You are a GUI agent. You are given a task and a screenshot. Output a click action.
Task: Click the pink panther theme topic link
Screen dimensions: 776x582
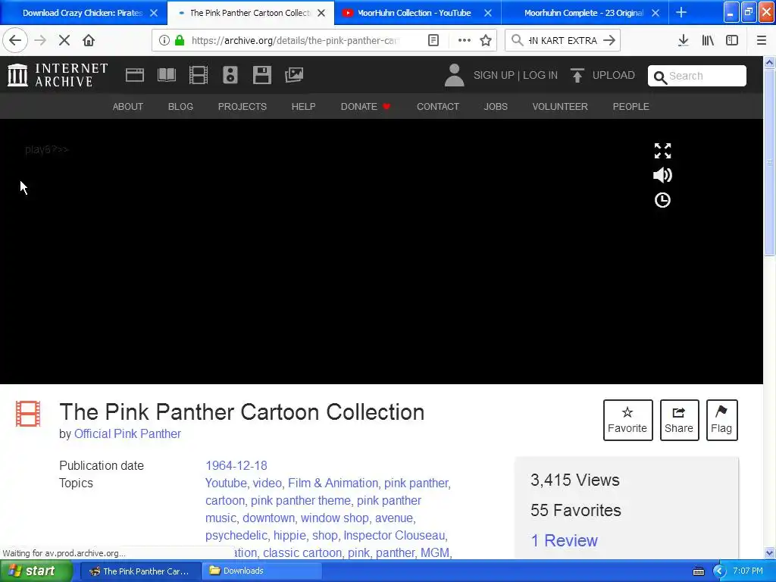pyautogui.click(x=301, y=500)
